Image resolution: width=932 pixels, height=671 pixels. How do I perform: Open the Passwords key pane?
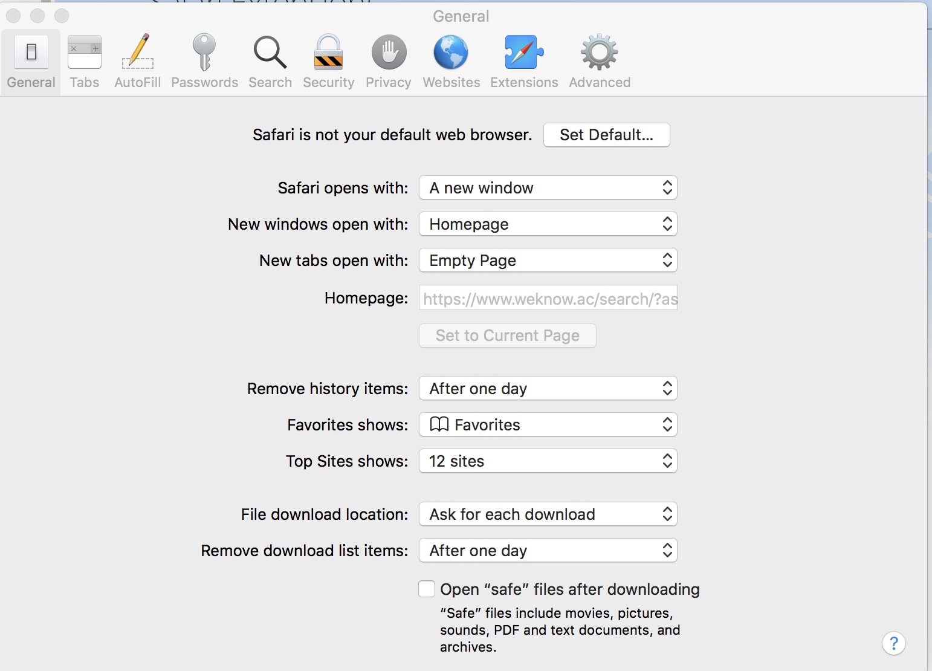click(x=204, y=62)
